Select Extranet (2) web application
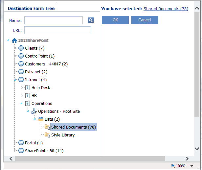The image size is (202, 170). click(x=36, y=72)
